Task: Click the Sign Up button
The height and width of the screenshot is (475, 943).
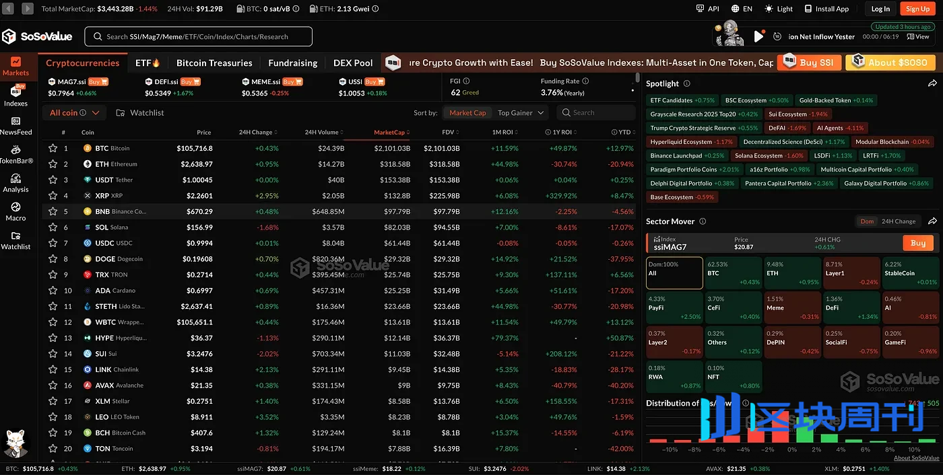Action: 917,9
